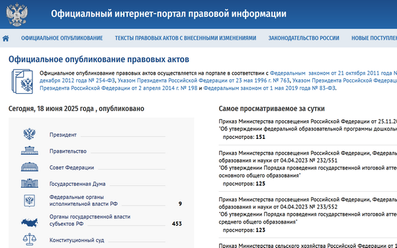Open 'Об утверждении федеральной образовательной программы' title
Viewport: 397px width, 248px height.
[x=308, y=129]
